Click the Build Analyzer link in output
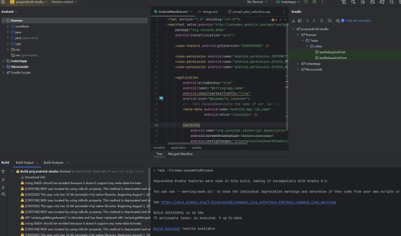401x236 pixels. tap(167, 228)
